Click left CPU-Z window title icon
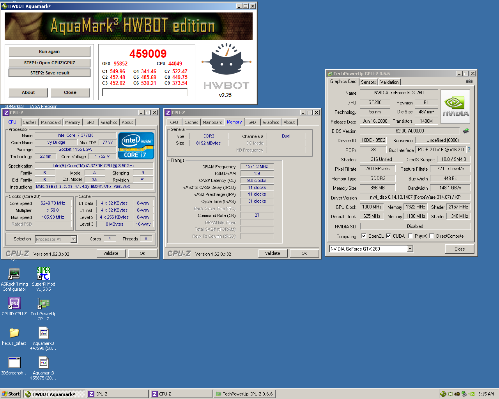Screen dimensions: 499x399 click(6, 113)
